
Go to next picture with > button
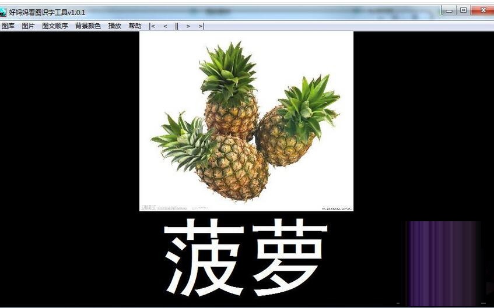click(x=188, y=26)
